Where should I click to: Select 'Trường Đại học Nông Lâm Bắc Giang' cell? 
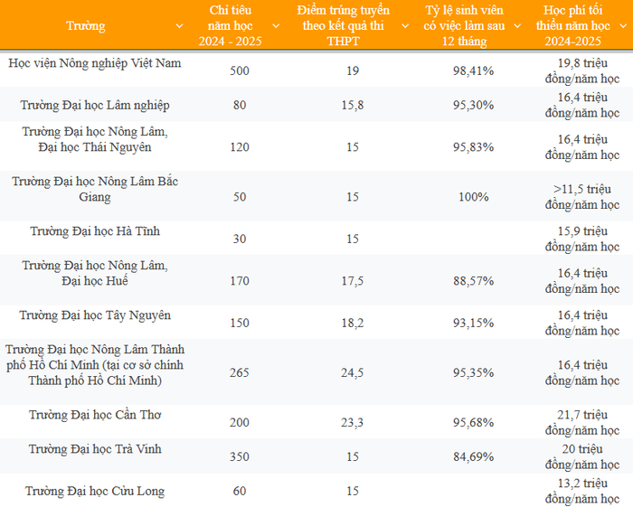[95, 189]
